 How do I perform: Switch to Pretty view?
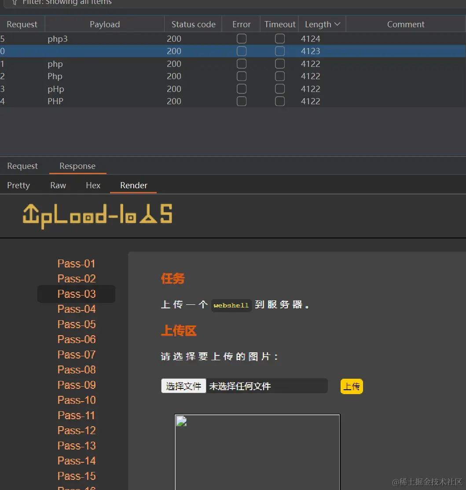click(18, 185)
